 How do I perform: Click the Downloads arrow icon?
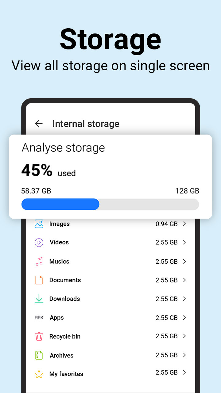pyautogui.click(x=39, y=299)
